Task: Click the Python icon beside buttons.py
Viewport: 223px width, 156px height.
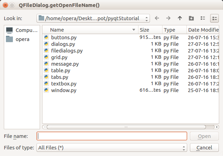Action: coord(46,37)
